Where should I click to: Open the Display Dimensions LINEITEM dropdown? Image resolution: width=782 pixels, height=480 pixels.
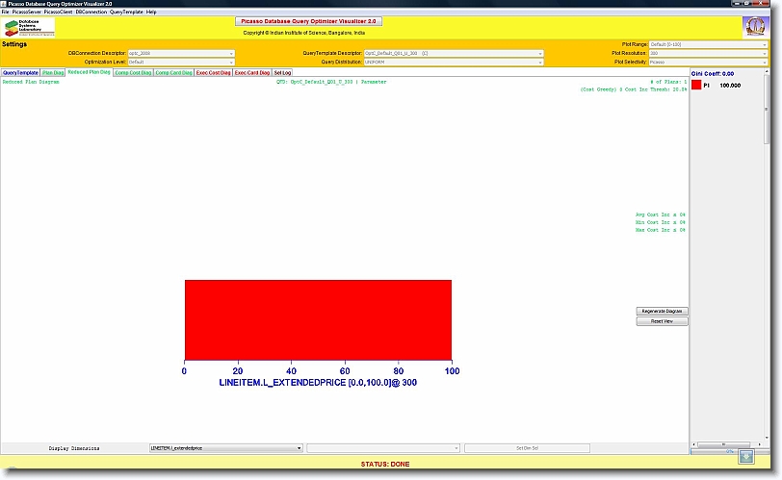(225, 448)
